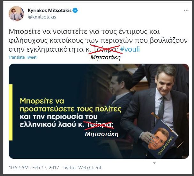This screenshot has height=176, width=194.
Task: Click the tweet body text paragraph
Action: click(x=98, y=40)
